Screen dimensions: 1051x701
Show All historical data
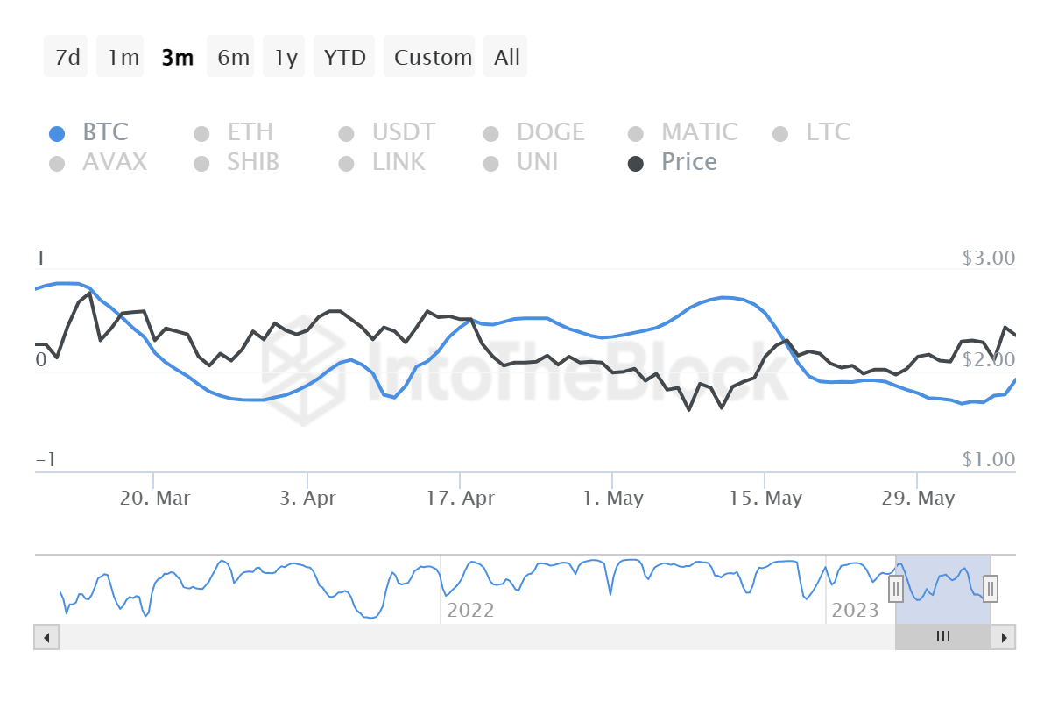pos(505,56)
